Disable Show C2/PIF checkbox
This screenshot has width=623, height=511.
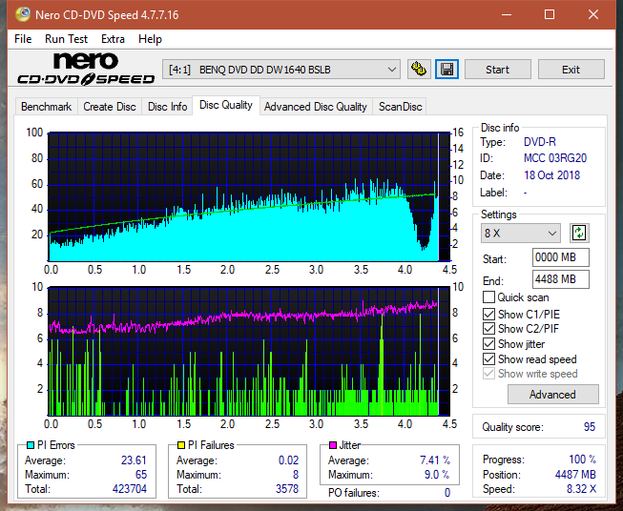[488, 329]
